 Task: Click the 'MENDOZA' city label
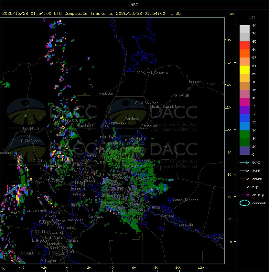pyautogui.click(x=79, y=165)
